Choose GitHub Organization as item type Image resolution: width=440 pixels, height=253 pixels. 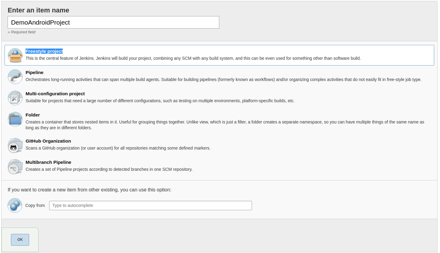click(x=48, y=141)
